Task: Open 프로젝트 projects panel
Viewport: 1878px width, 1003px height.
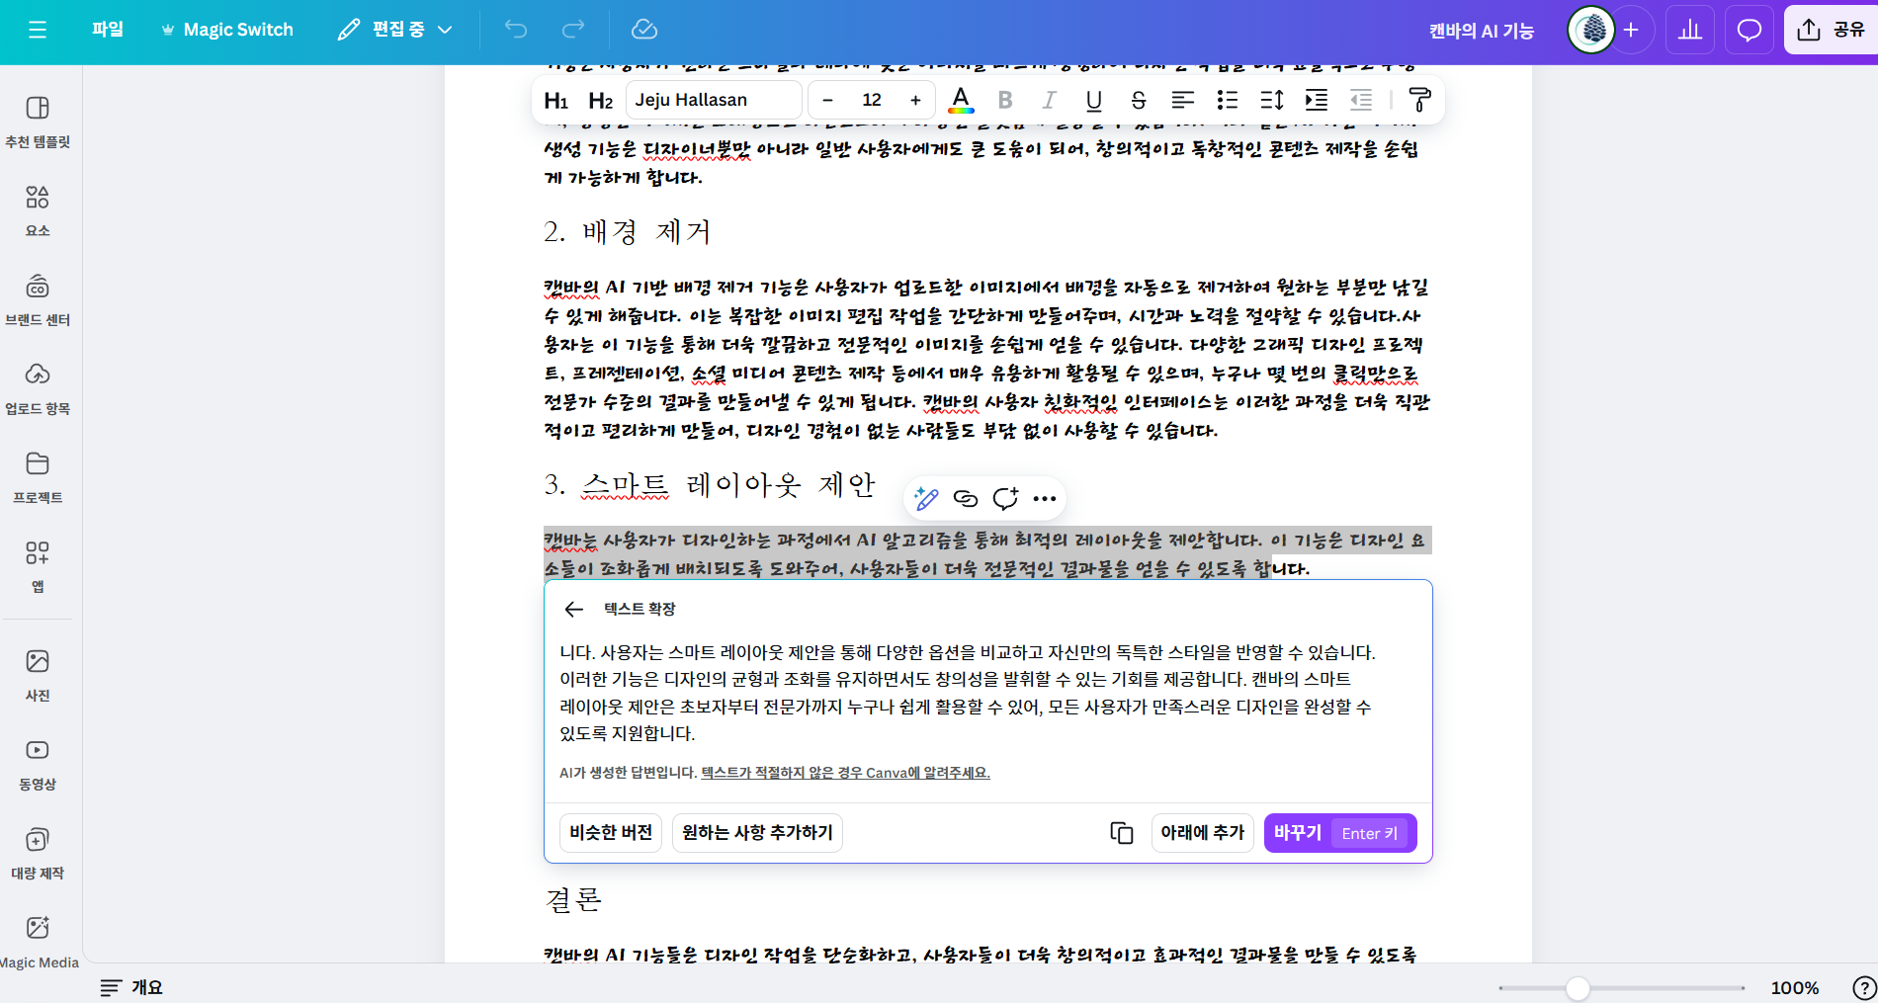Action: pyautogui.click(x=38, y=477)
